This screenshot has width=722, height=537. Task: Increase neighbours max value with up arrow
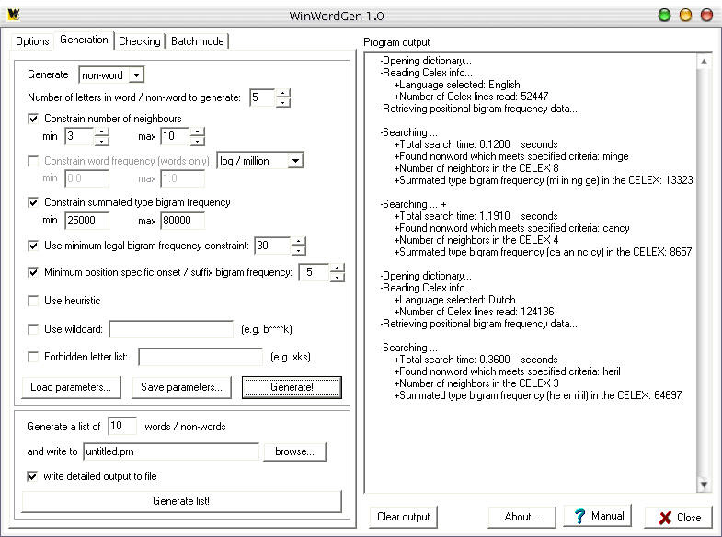(197, 131)
